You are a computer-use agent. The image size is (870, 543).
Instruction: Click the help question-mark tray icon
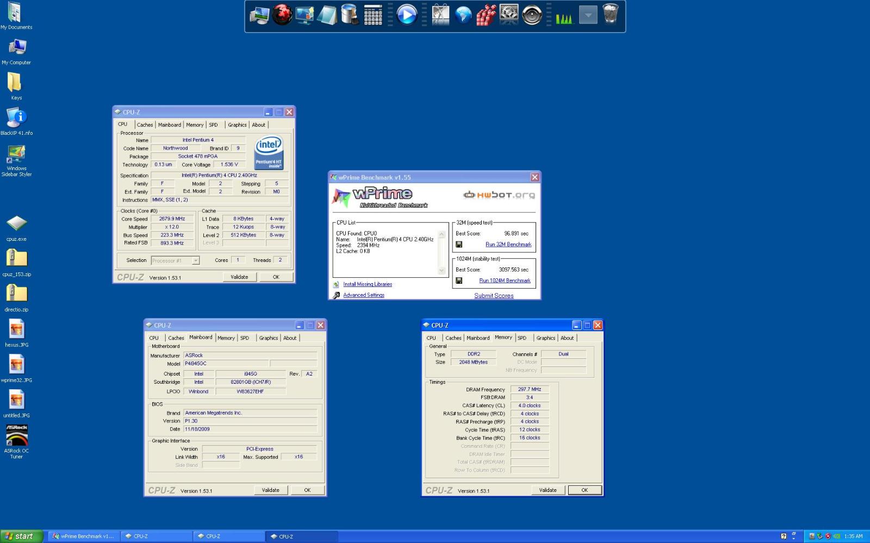[x=784, y=536]
